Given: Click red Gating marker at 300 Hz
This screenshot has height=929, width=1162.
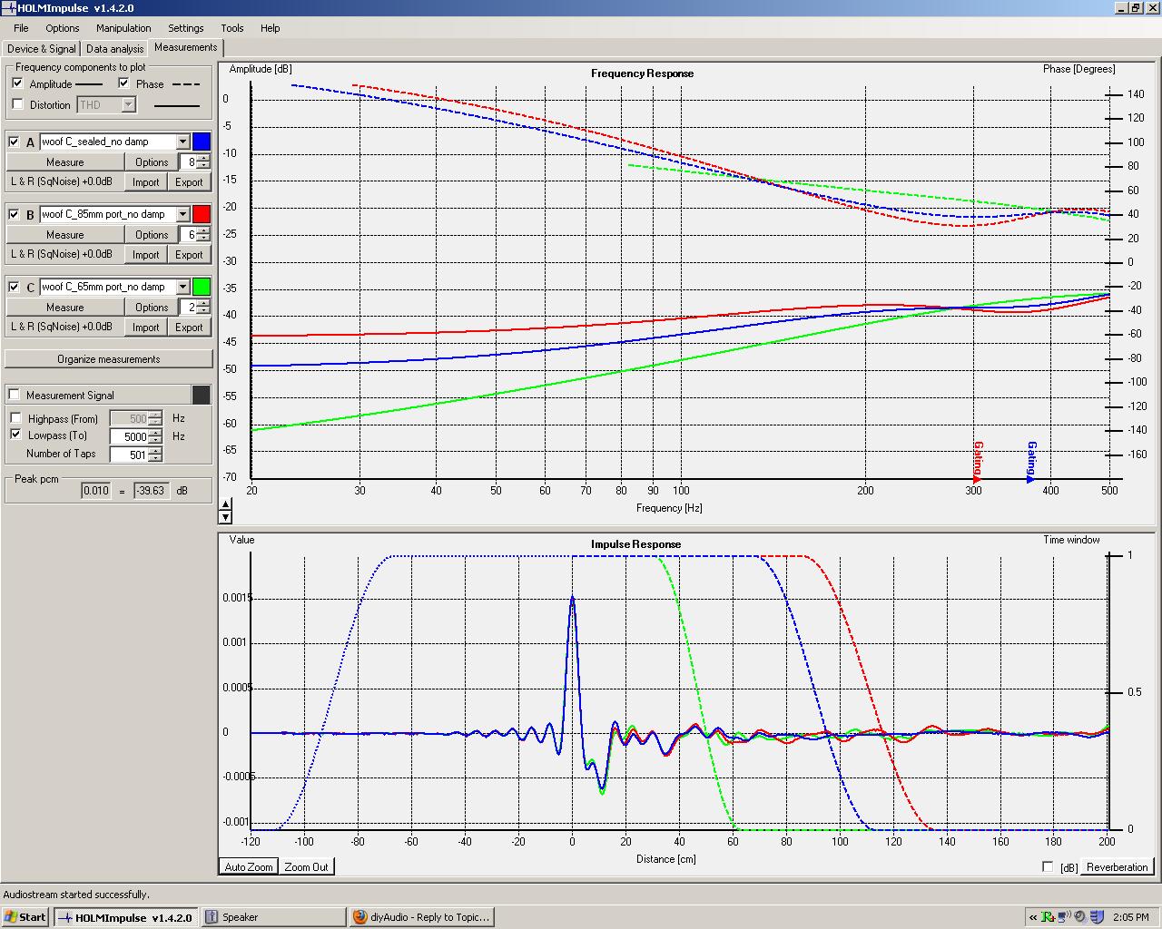Looking at the screenshot, I should click(x=978, y=462).
